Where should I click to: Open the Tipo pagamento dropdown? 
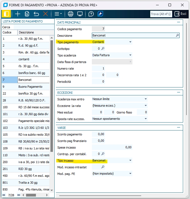click(130, 42)
